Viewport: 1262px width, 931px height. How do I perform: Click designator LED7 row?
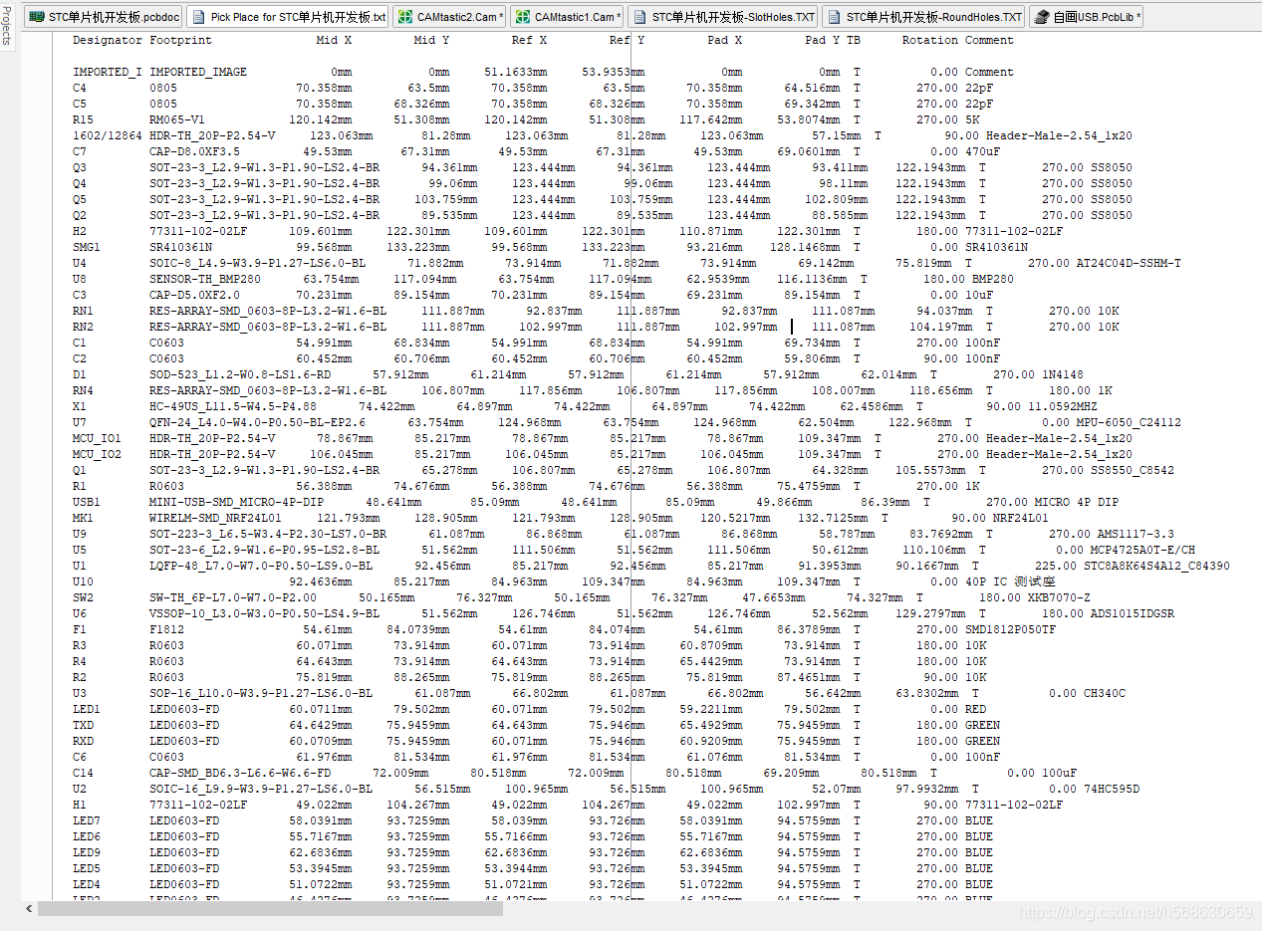coord(87,820)
